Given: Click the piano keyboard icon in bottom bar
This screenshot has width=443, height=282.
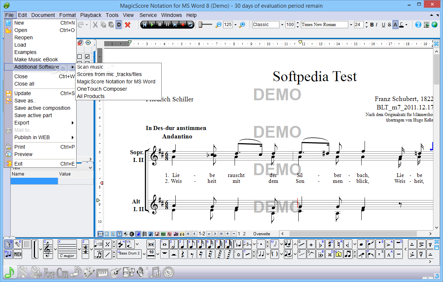Looking at the screenshot, I should (103, 272).
